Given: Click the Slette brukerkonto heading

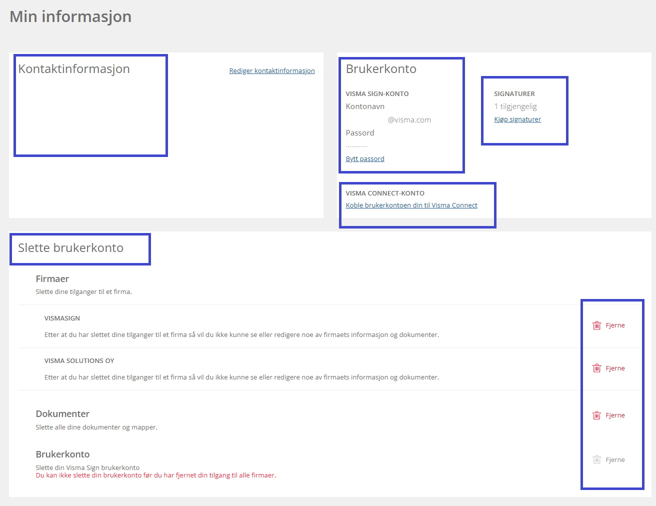Looking at the screenshot, I should (70, 248).
